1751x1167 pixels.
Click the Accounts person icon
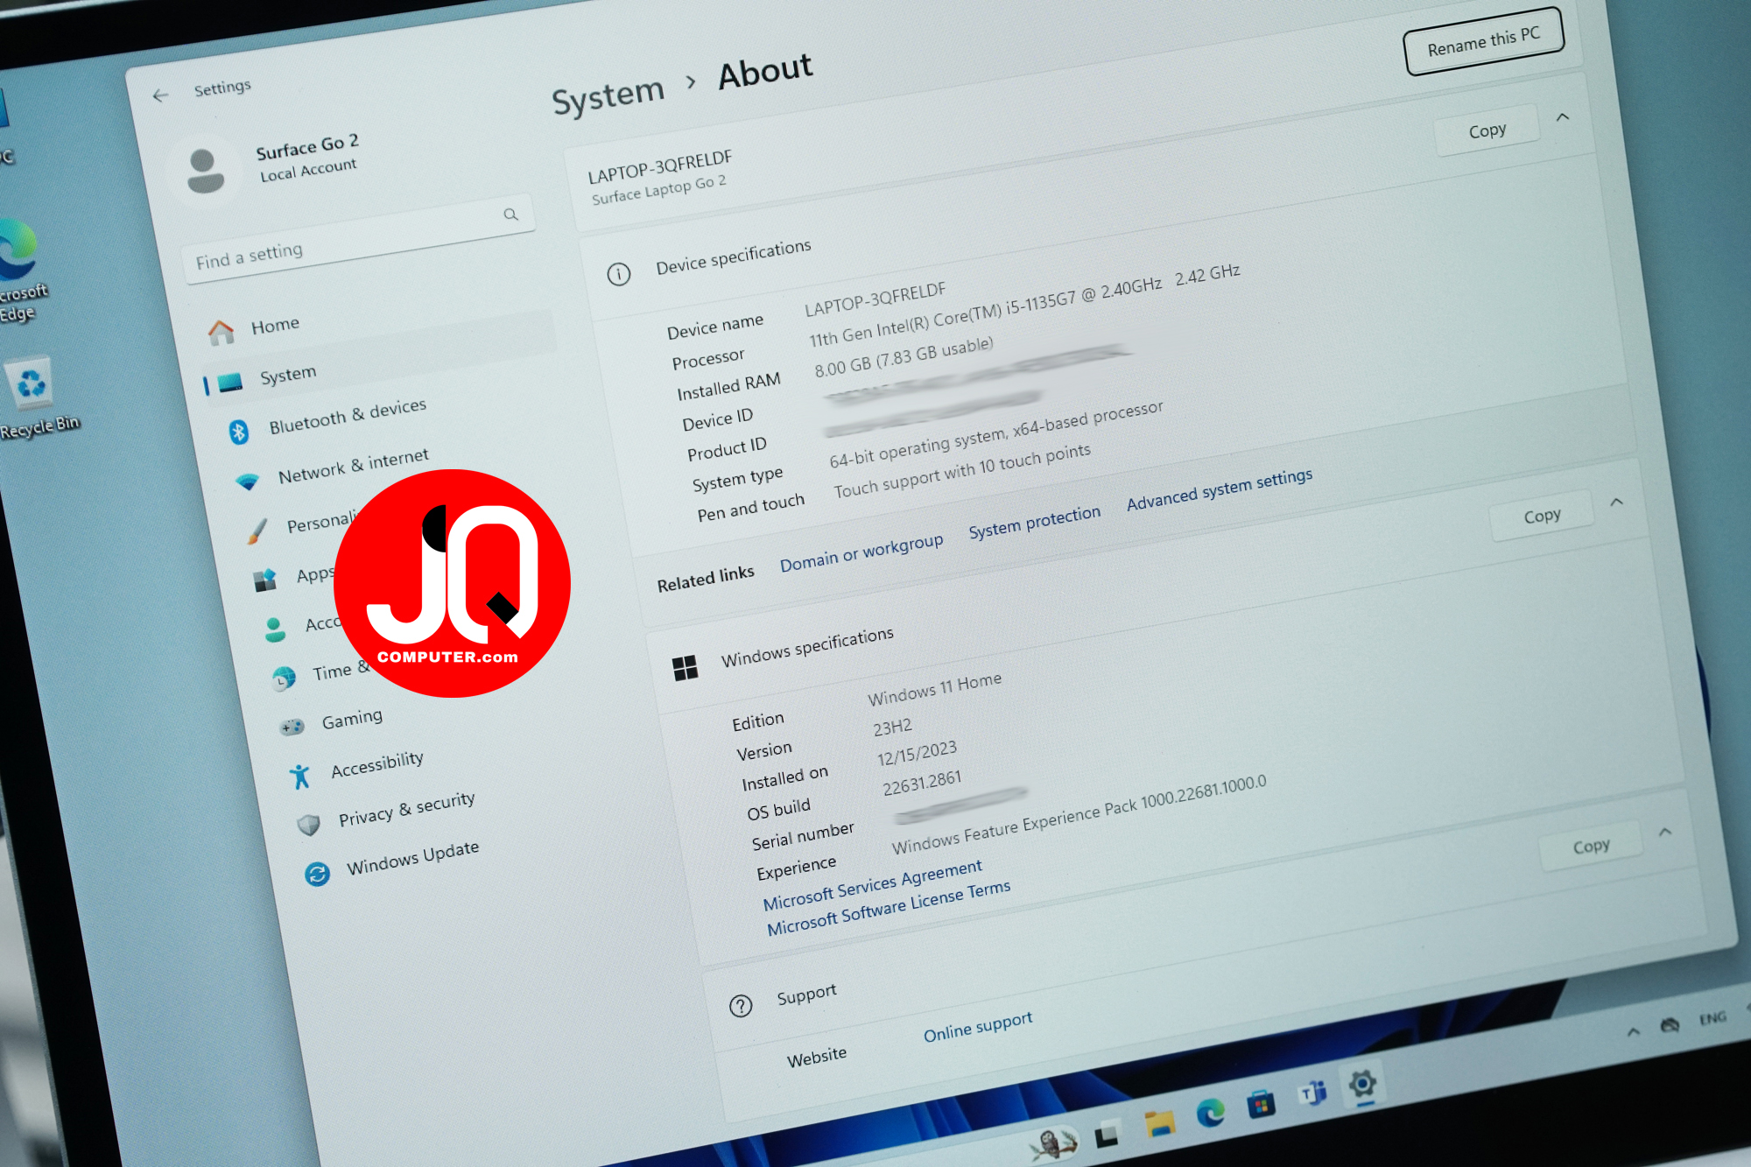pyautogui.click(x=275, y=629)
